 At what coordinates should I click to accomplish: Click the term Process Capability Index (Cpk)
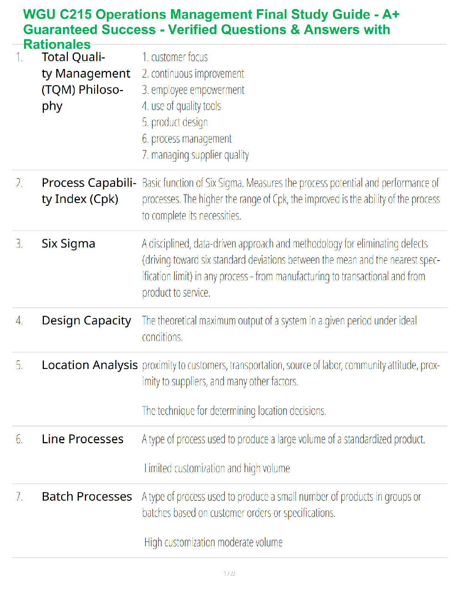pyautogui.click(x=89, y=191)
